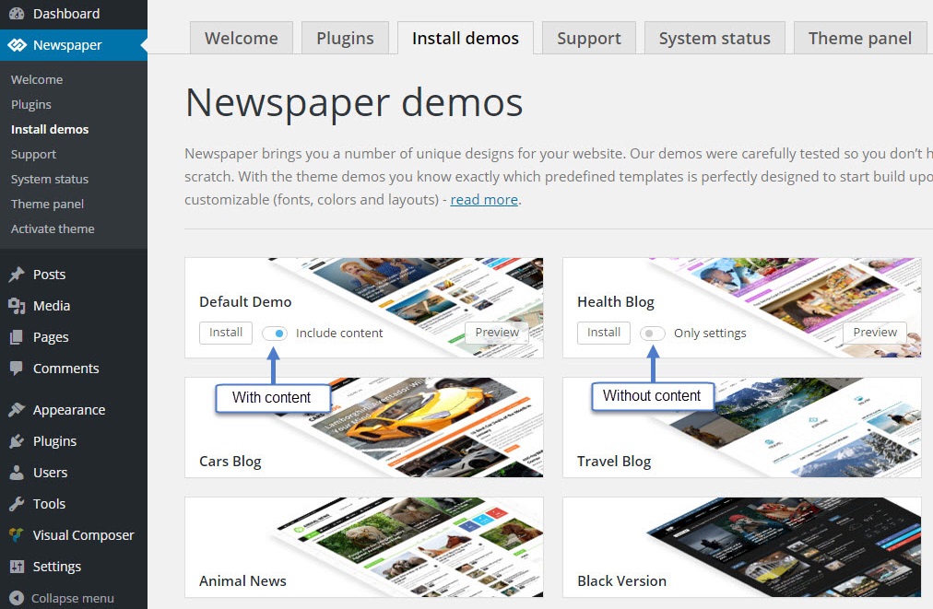
Task: Follow the read more link
Action: coord(484,200)
